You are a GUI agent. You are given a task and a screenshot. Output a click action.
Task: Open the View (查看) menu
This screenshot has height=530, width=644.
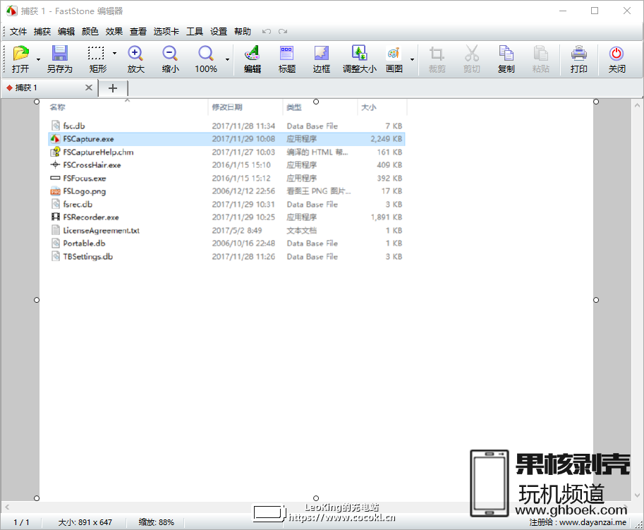[138, 32]
